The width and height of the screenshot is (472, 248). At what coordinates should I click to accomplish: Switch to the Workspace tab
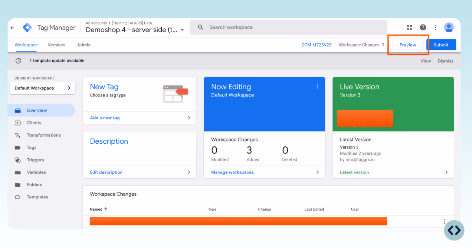click(x=26, y=45)
